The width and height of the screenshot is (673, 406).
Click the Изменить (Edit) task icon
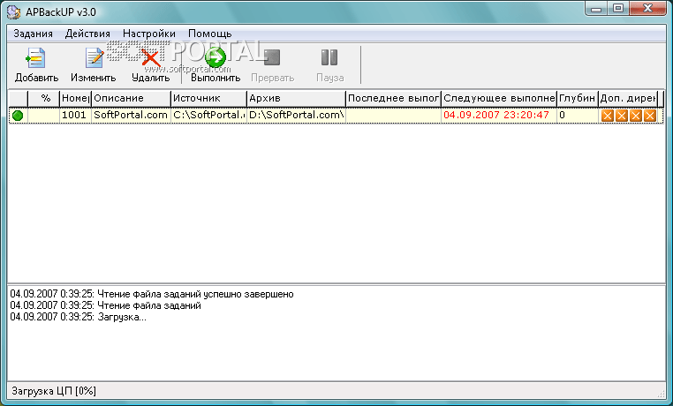(x=93, y=59)
